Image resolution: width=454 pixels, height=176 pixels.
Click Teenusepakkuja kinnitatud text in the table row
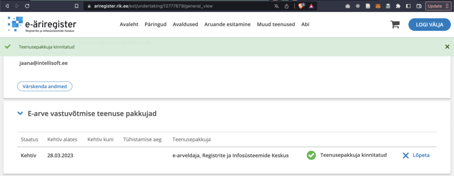click(x=353, y=155)
